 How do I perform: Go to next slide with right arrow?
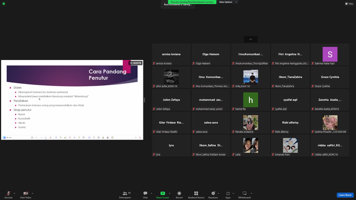coord(41,137)
